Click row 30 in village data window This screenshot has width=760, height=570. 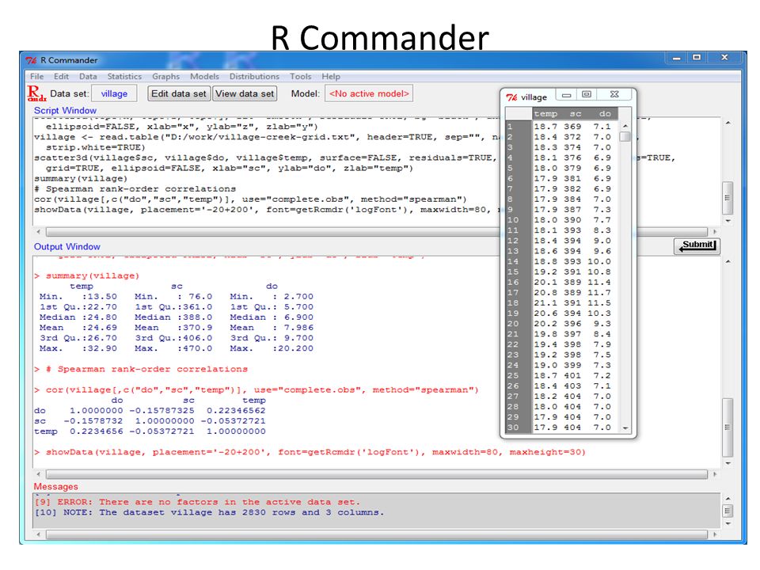[562, 427]
